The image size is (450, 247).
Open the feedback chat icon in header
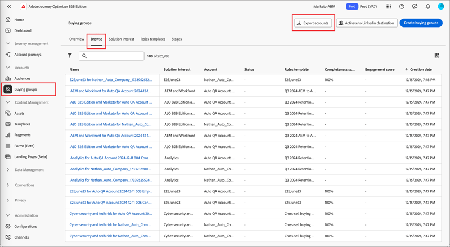(415, 6)
